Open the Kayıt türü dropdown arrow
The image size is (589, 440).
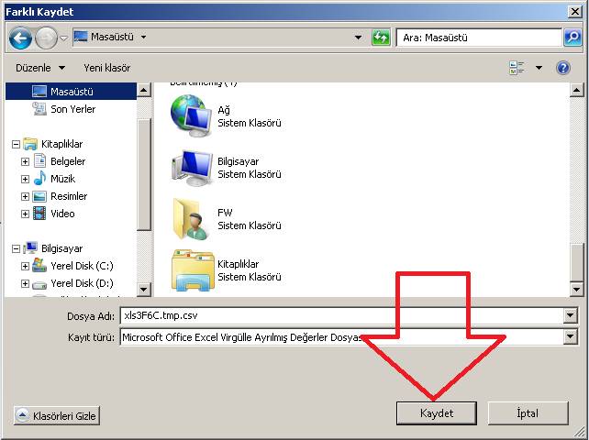point(571,337)
